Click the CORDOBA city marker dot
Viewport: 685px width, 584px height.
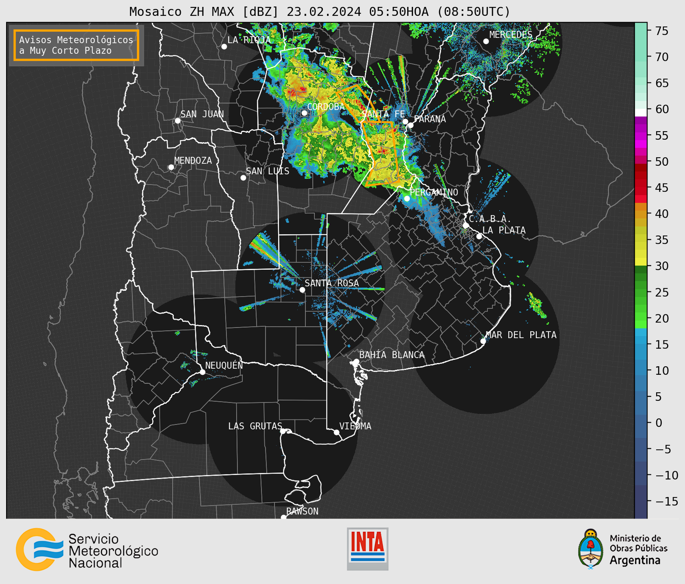(304, 113)
